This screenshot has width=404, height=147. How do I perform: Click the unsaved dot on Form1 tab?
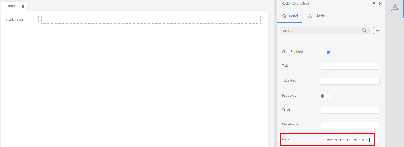click(x=23, y=6)
